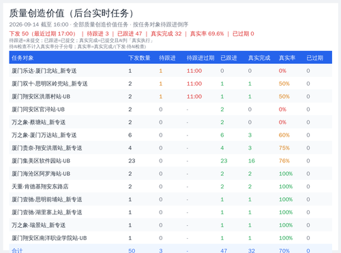Click the 下发数量 value 4 in 厦门贵奈-翔安洪厝站 row
The image size is (341, 253).
tap(130, 148)
